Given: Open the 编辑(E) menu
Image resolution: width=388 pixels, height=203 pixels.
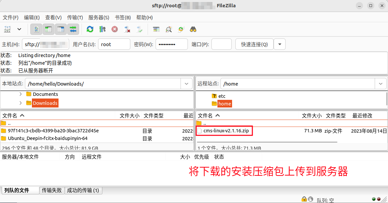Looking at the screenshot, I should [32, 18].
